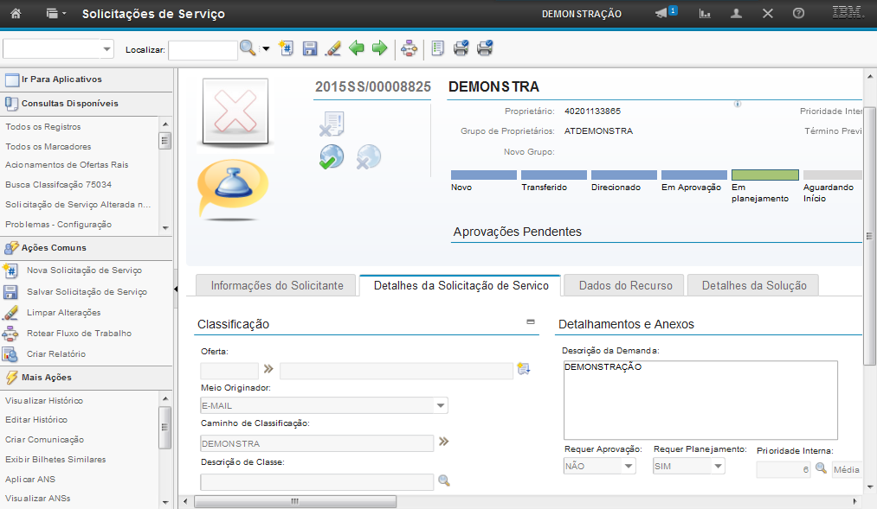The height and width of the screenshot is (509, 877).
Task: Click the new record toolbar icon
Action: point(287,49)
